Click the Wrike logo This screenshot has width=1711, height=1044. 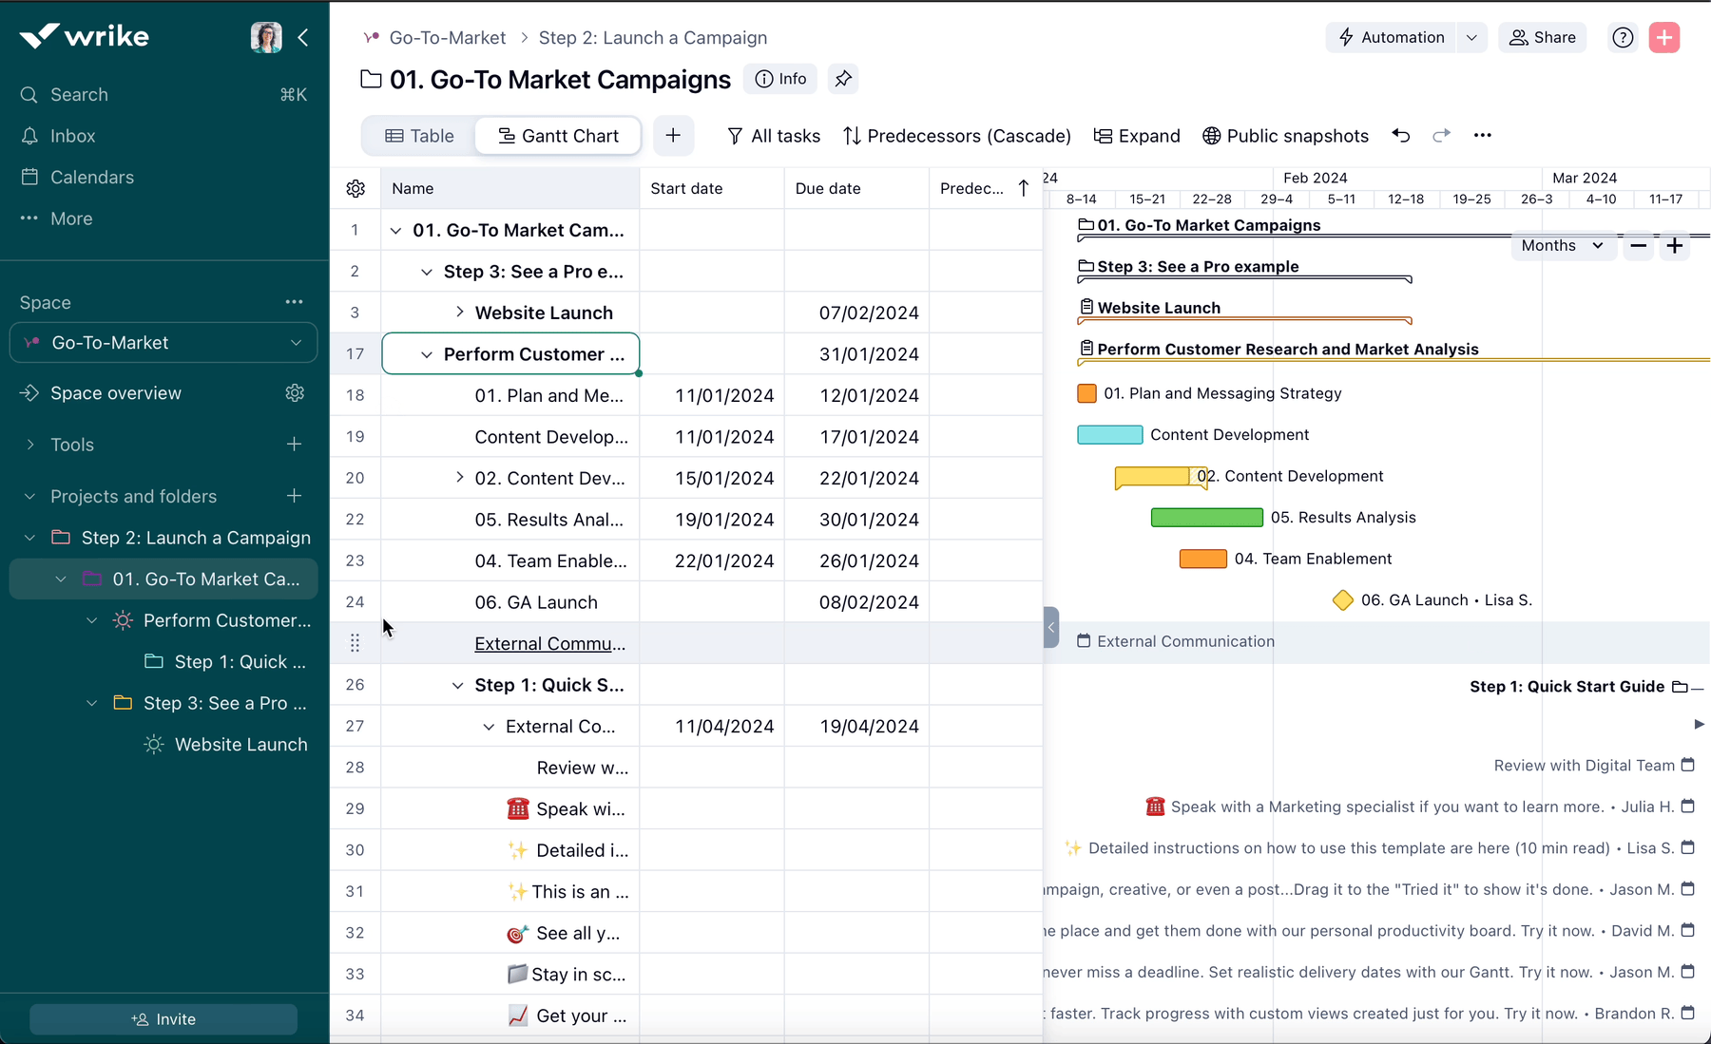[84, 35]
